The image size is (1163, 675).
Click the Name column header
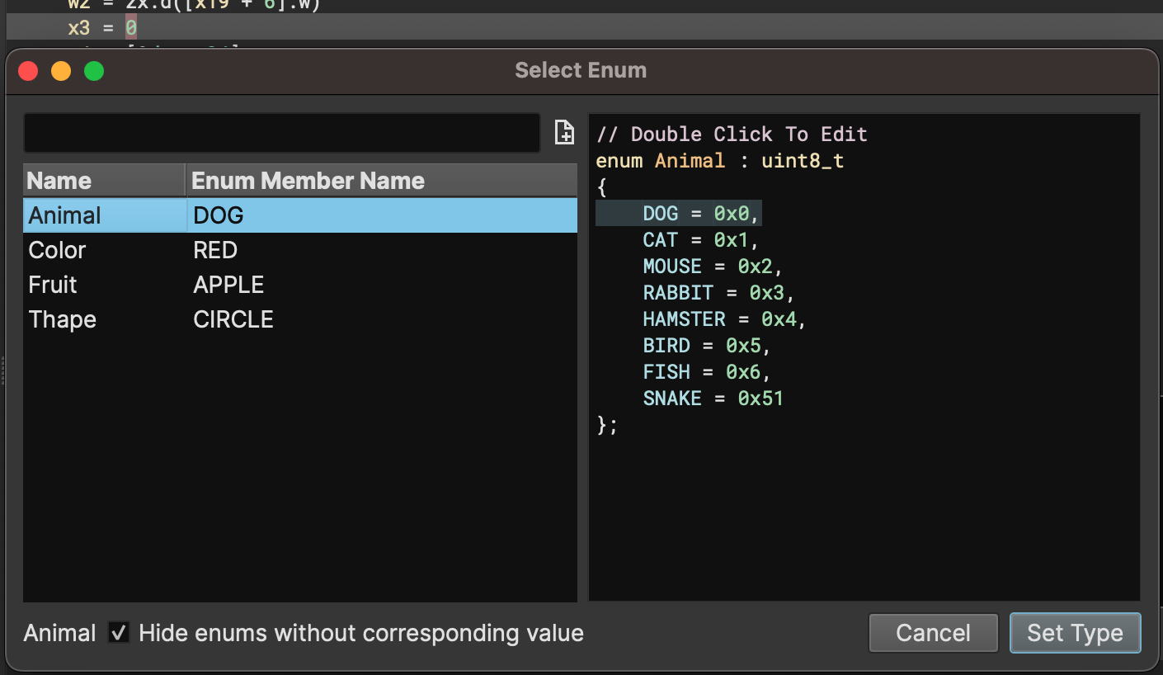pyautogui.click(x=59, y=180)
